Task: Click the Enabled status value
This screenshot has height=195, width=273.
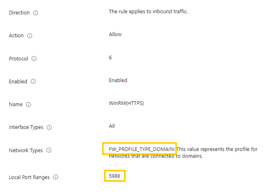Action: pyautogui.click(x=118, y=80)
